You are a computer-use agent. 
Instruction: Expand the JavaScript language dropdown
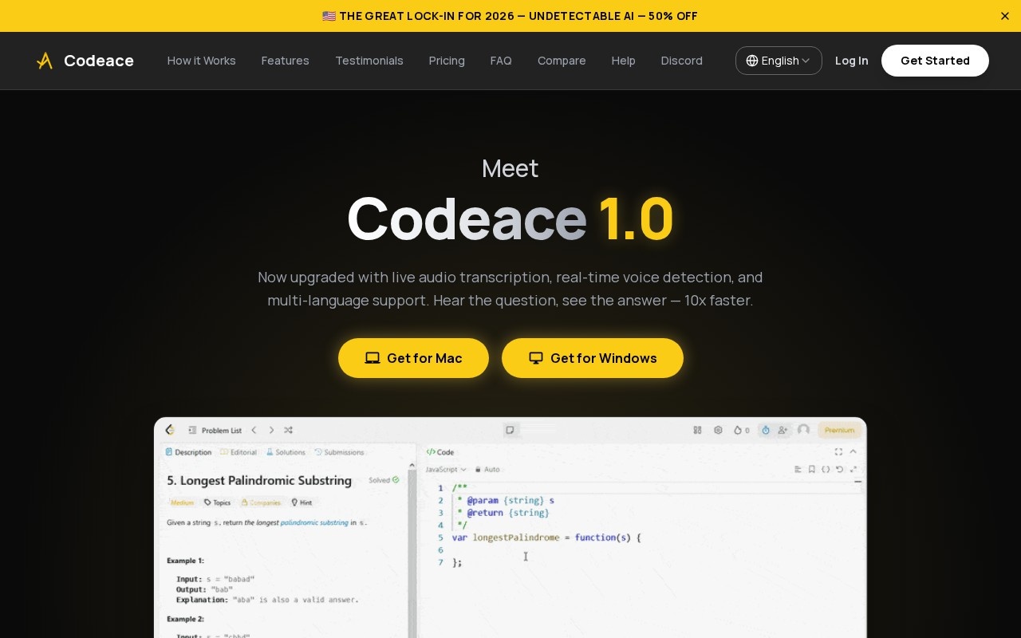pos(446,470)
